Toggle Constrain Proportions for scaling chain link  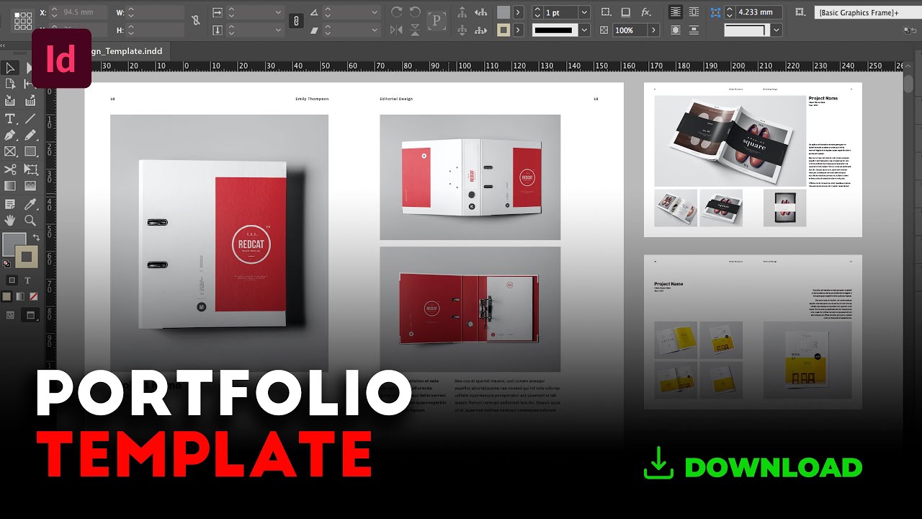pyautogui.click(x=295, y=21)
